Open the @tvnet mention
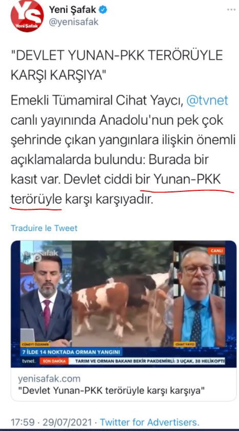Screen dimensions: 239x431 point(207,100)
